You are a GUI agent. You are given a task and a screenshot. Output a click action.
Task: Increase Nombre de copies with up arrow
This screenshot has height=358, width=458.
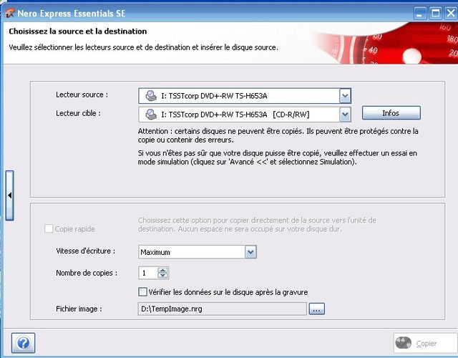(162, 270)
